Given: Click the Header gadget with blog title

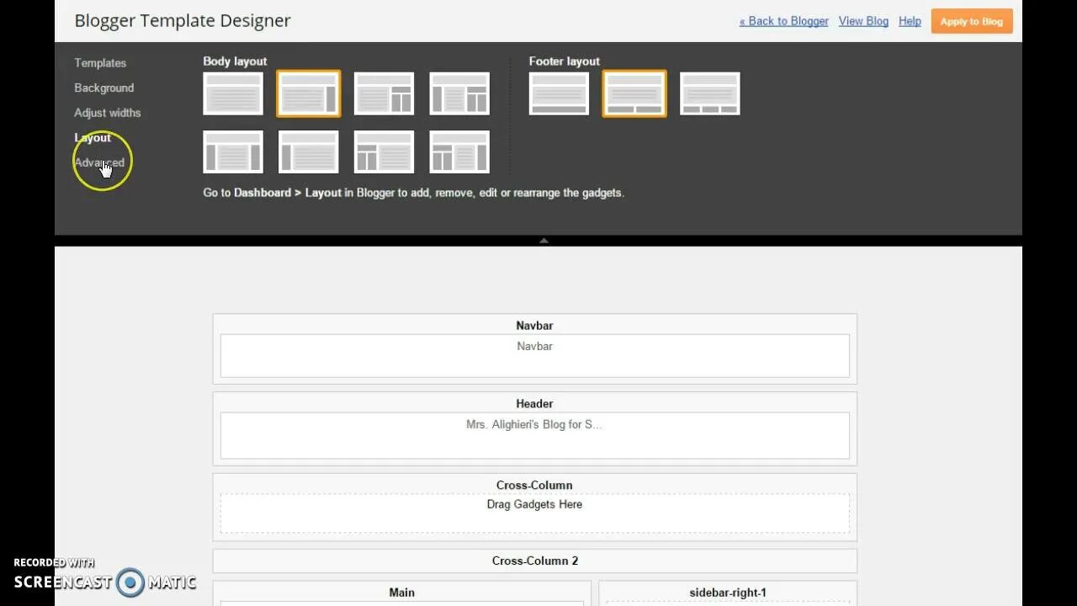Looking at the screenshot, I should 534,435.
